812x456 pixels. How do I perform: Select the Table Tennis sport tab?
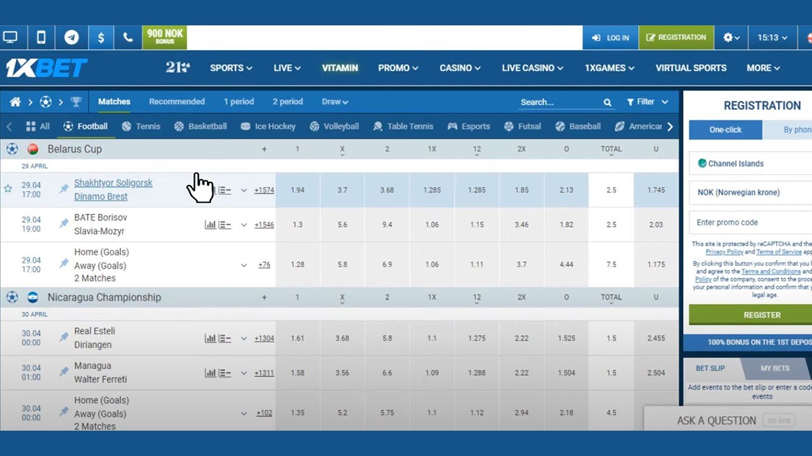pos(403,126)
